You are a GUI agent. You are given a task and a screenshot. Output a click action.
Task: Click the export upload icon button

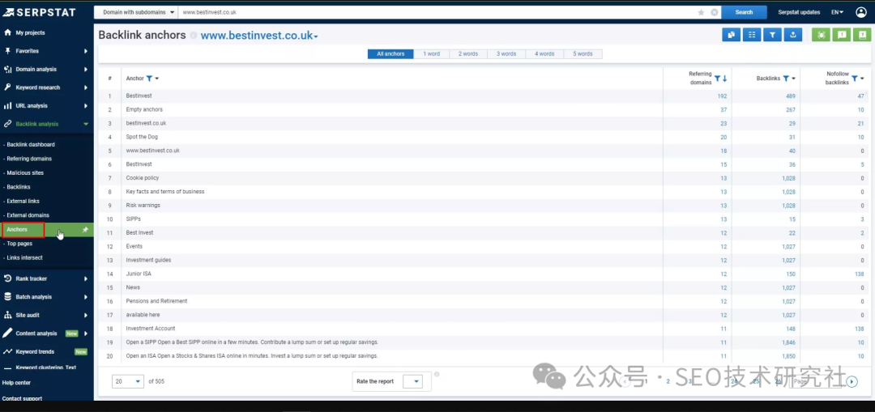793,35
